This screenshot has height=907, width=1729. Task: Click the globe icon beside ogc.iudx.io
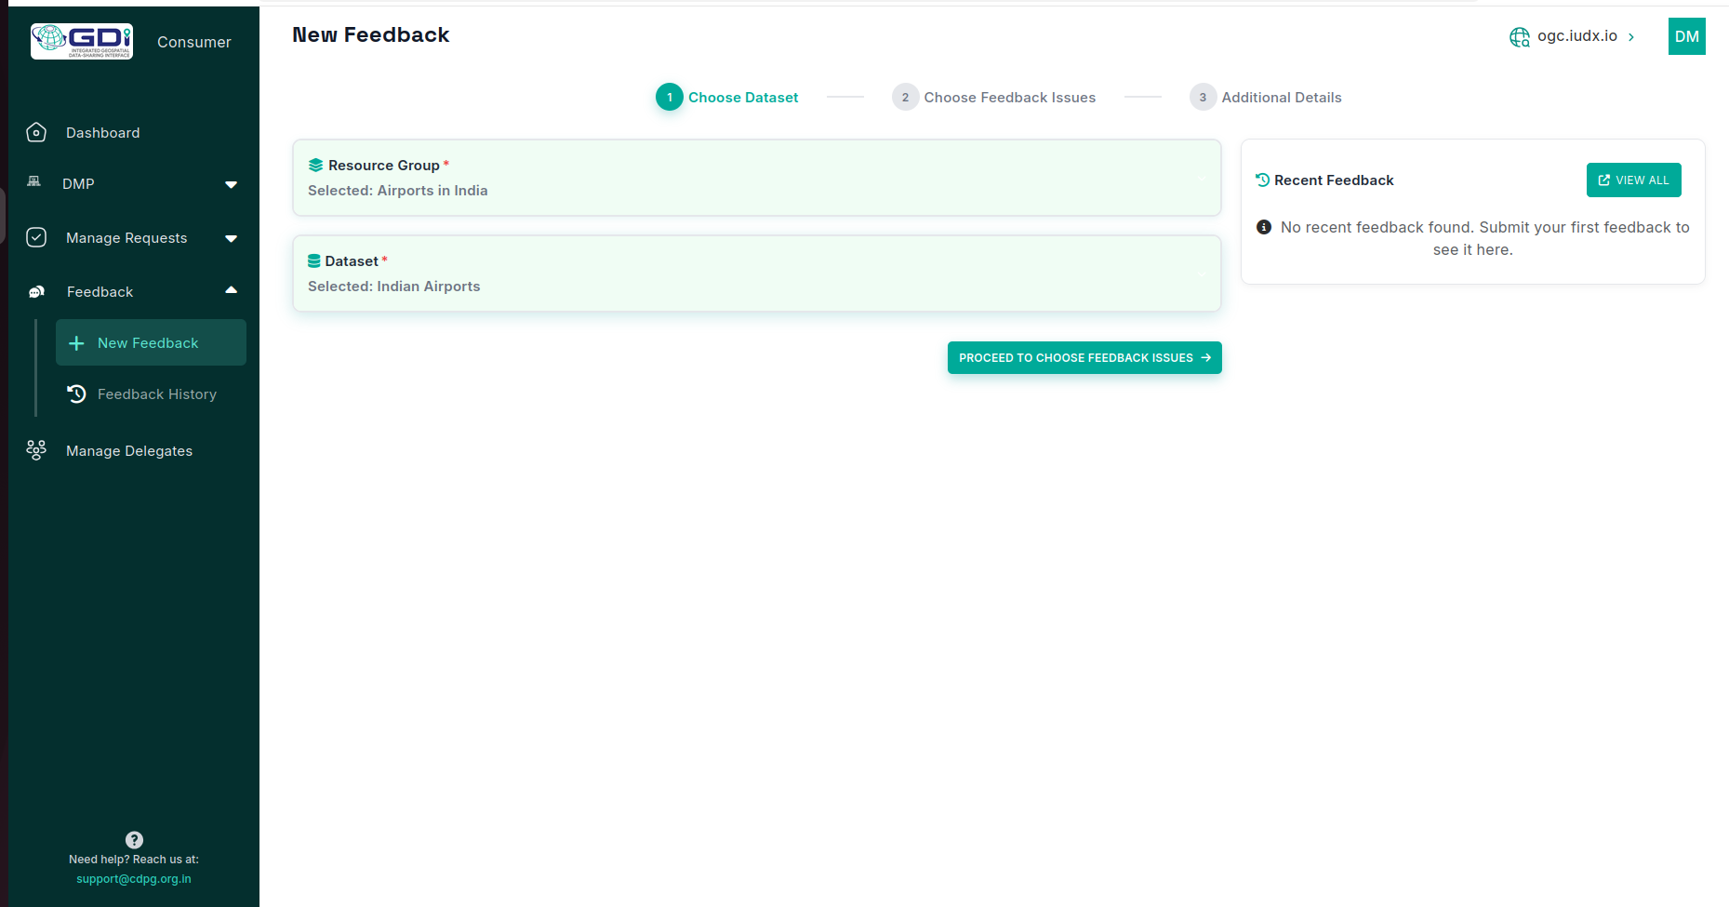1519,37
